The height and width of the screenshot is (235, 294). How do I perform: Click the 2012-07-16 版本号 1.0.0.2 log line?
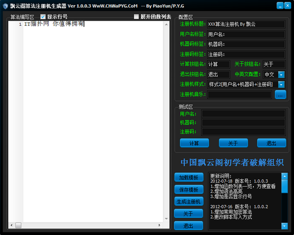pos(239,207)
